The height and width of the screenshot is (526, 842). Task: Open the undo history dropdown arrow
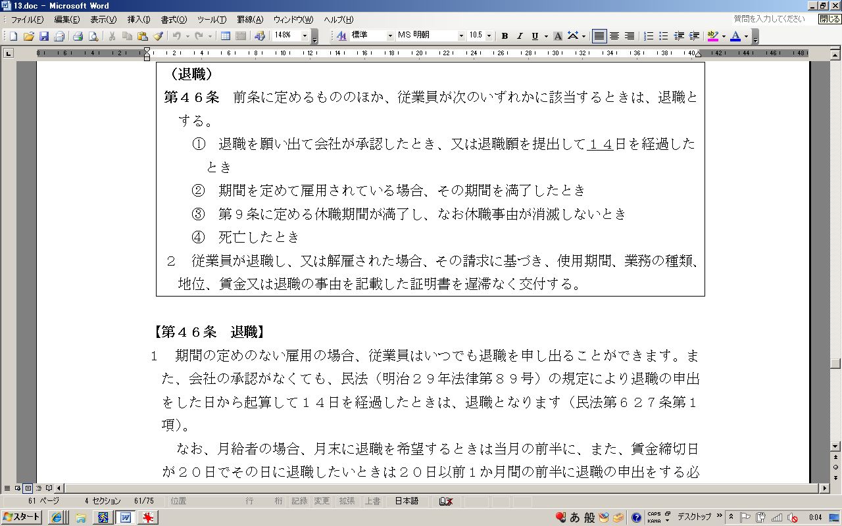[187, 36]
